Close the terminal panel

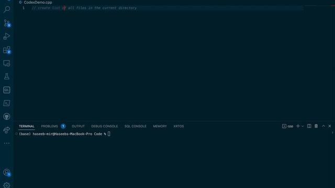pos(330,126)
